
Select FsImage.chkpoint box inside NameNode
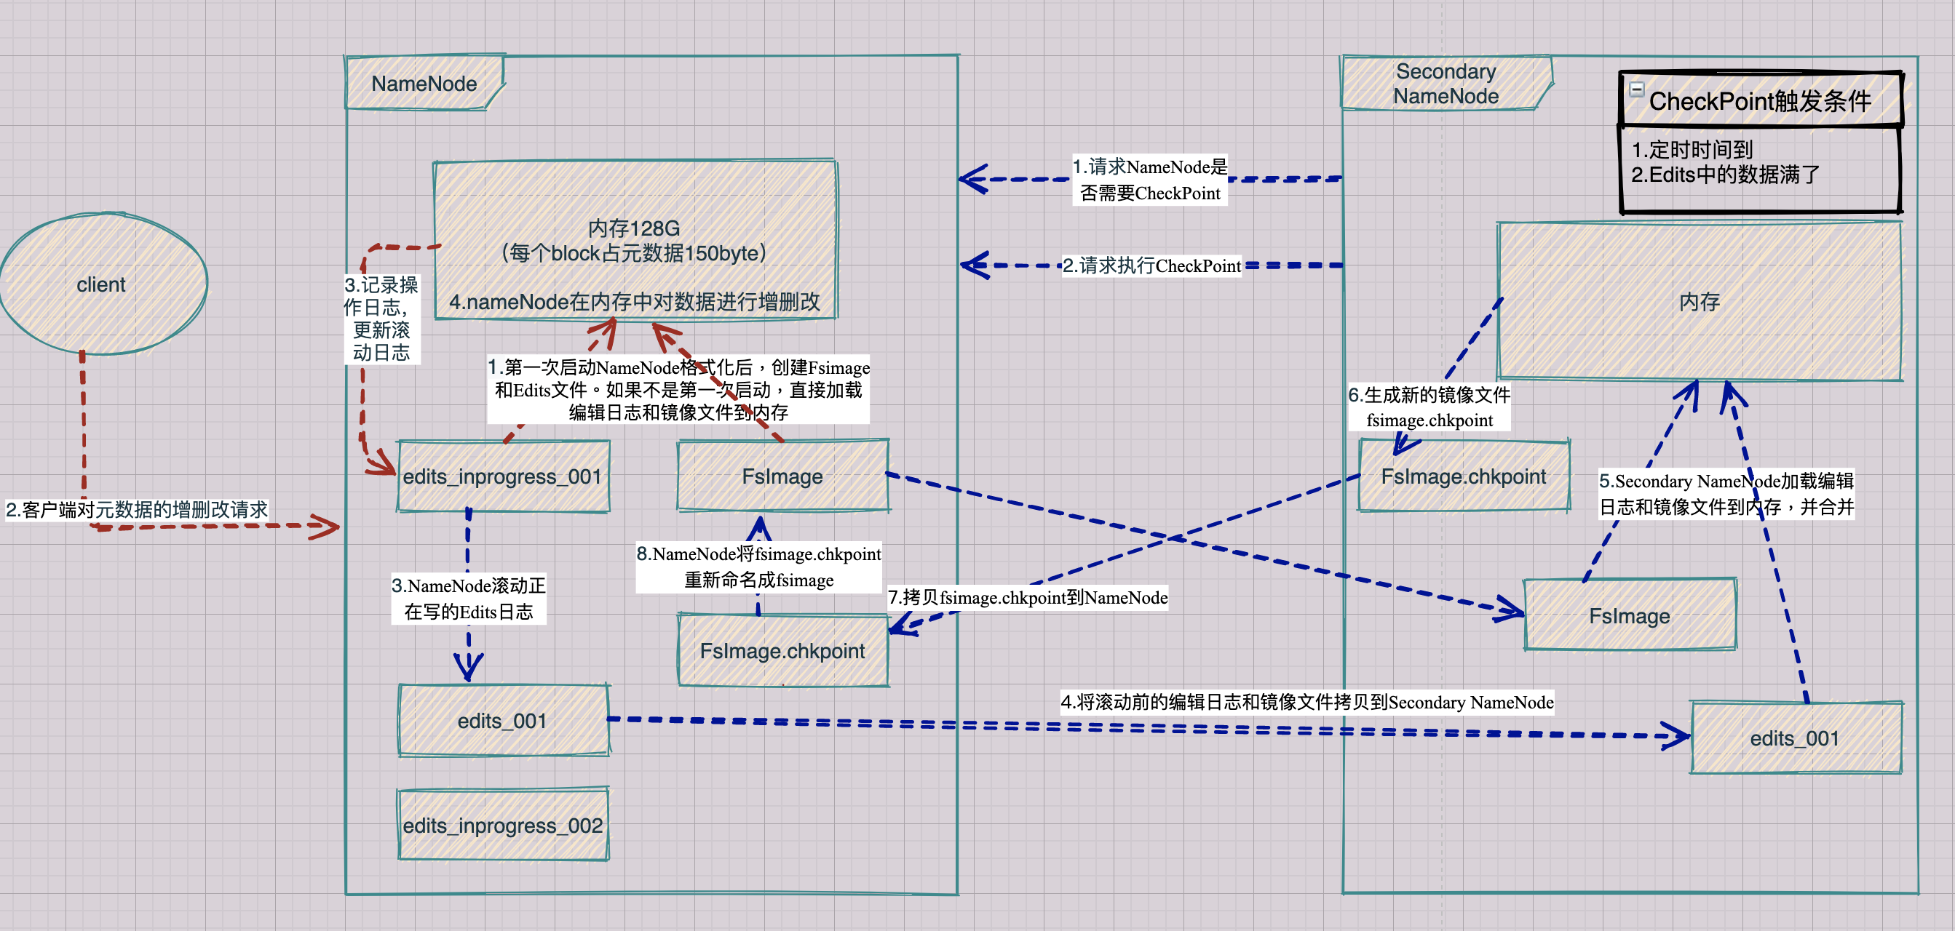pos(782,651)
